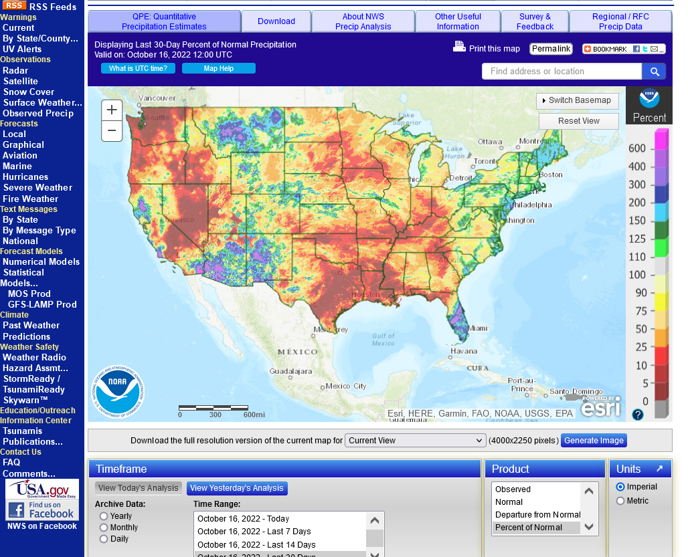The height and width of the screenshot is (557, 688).
Task: Select Metric units
Action: [620, 501]
